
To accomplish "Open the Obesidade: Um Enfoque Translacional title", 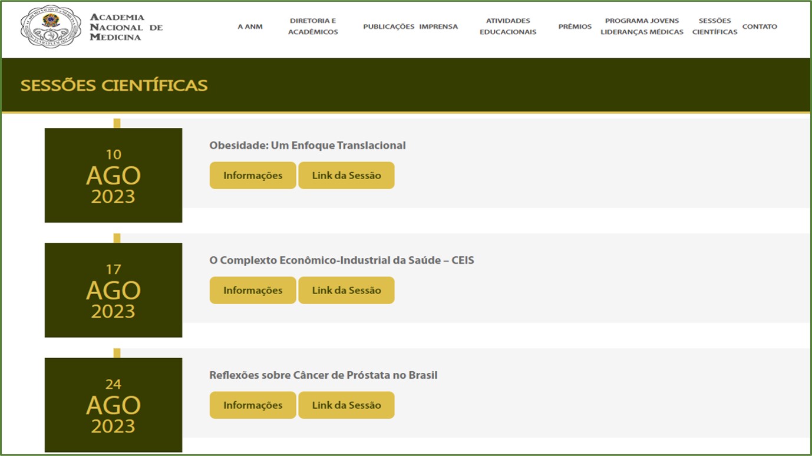I will tap(308, 146).
